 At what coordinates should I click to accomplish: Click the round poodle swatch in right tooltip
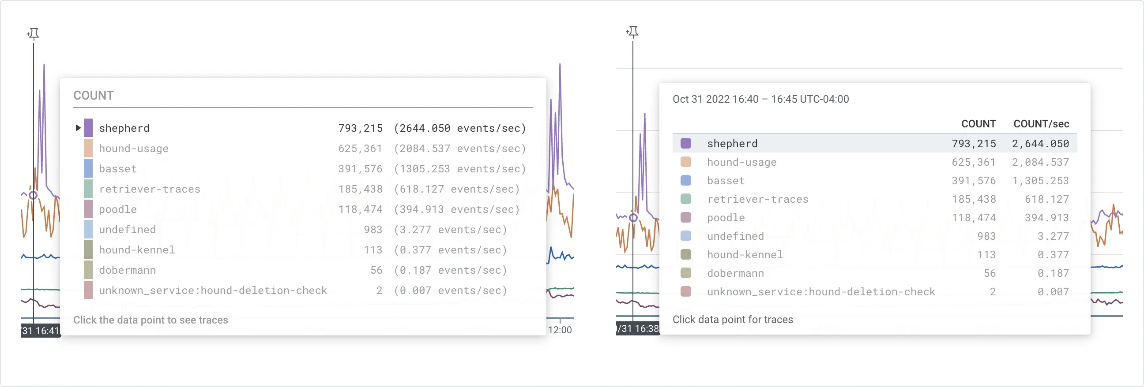[686, 218]
